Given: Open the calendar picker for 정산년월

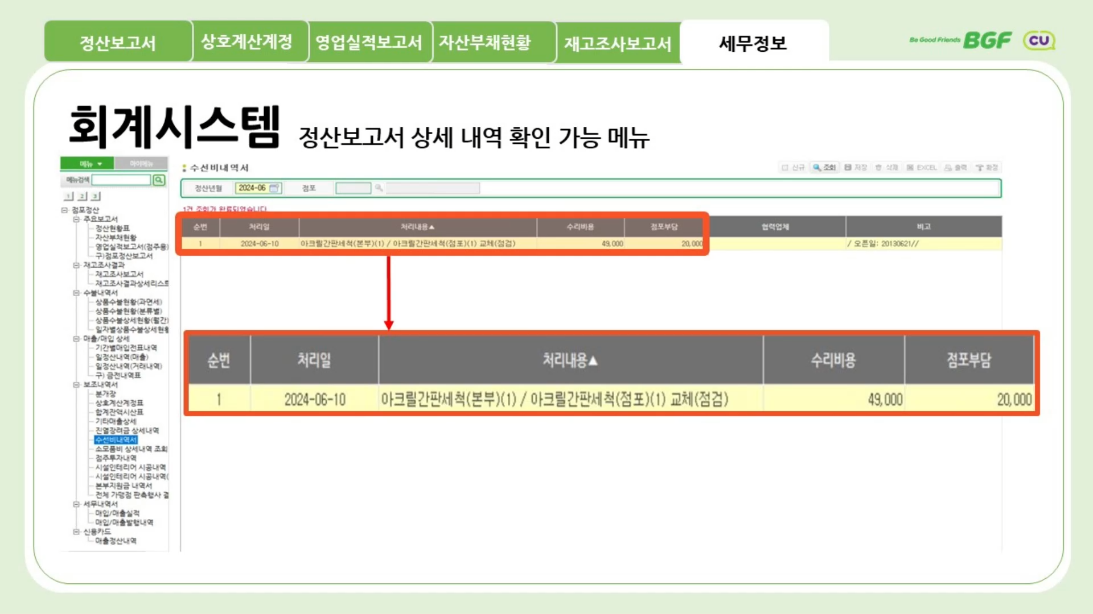Looking at the screenshot, I should tap(274, 188).
